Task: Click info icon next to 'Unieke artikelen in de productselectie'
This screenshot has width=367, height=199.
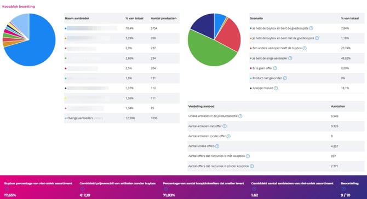Action: pos(240,116)
